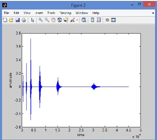Select the Brush data tool
Viewport: 157px width, 140px height.
(72, 20)
